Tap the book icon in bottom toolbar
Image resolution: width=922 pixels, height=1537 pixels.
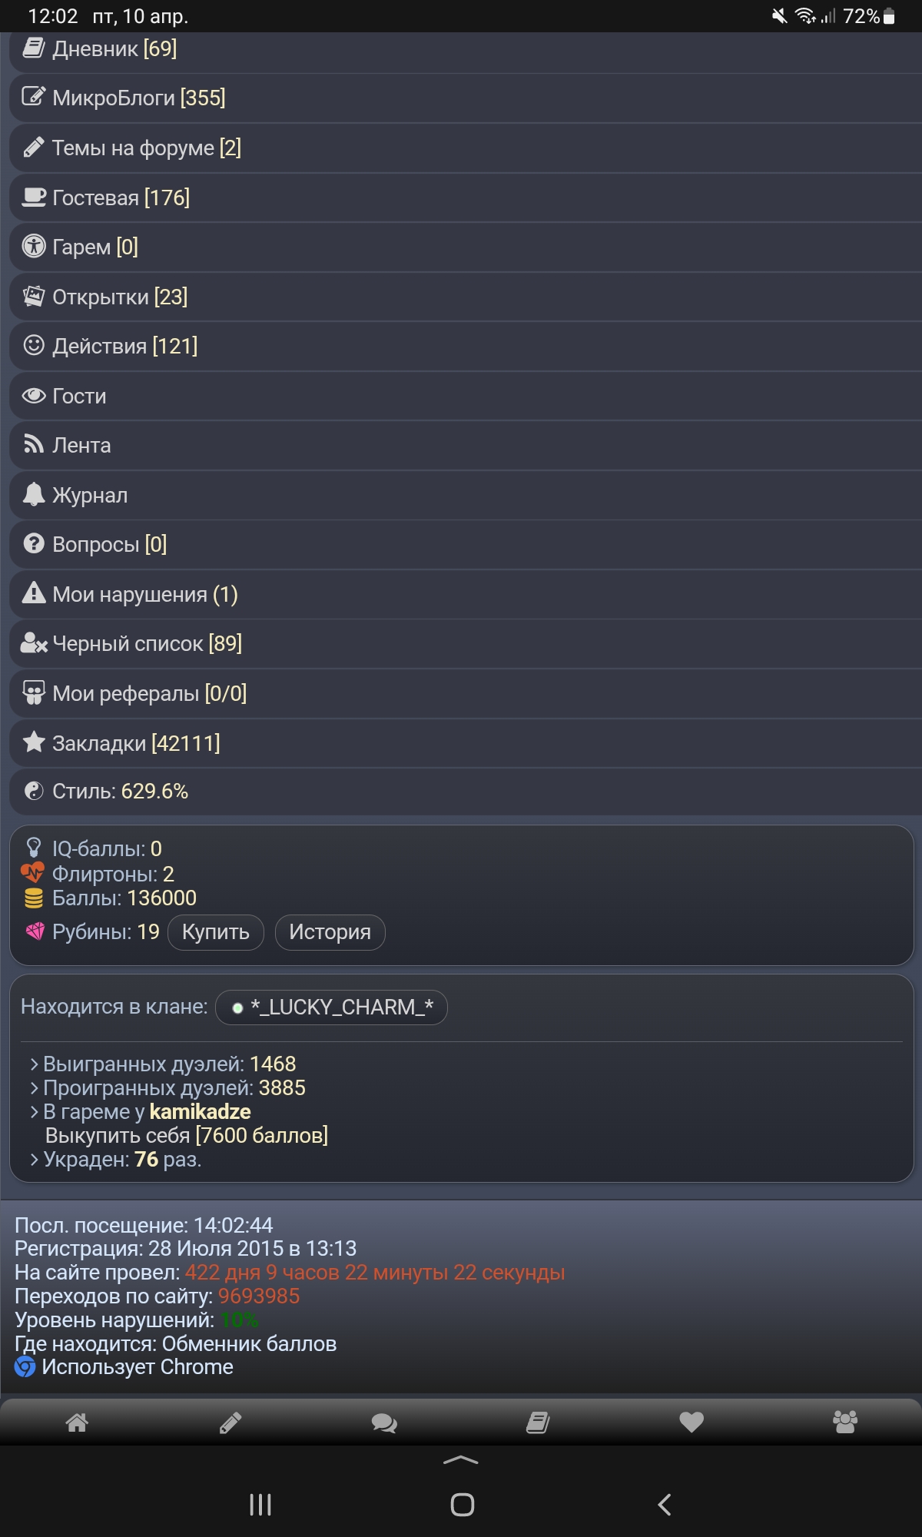(x=538, y=1422)
